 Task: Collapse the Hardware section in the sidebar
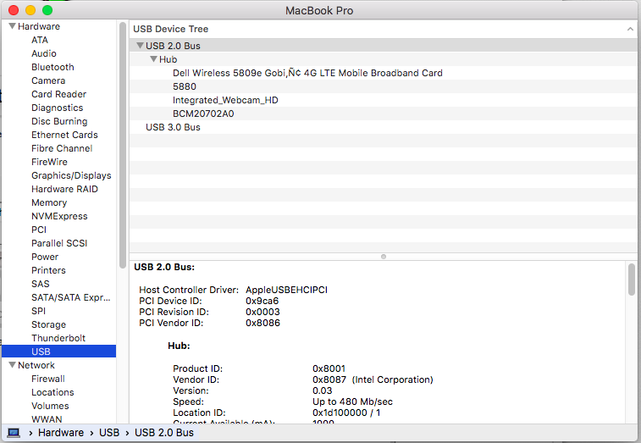[x=12, y=26]
